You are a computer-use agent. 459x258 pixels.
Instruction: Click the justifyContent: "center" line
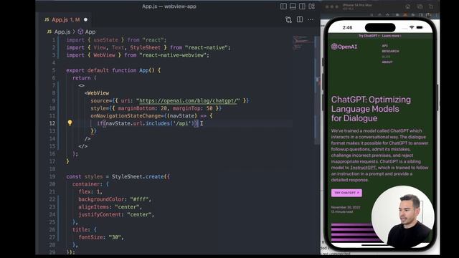pos(116,214)
